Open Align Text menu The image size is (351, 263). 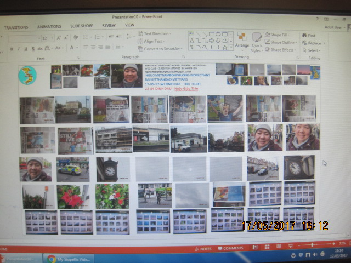coord(151,41)
